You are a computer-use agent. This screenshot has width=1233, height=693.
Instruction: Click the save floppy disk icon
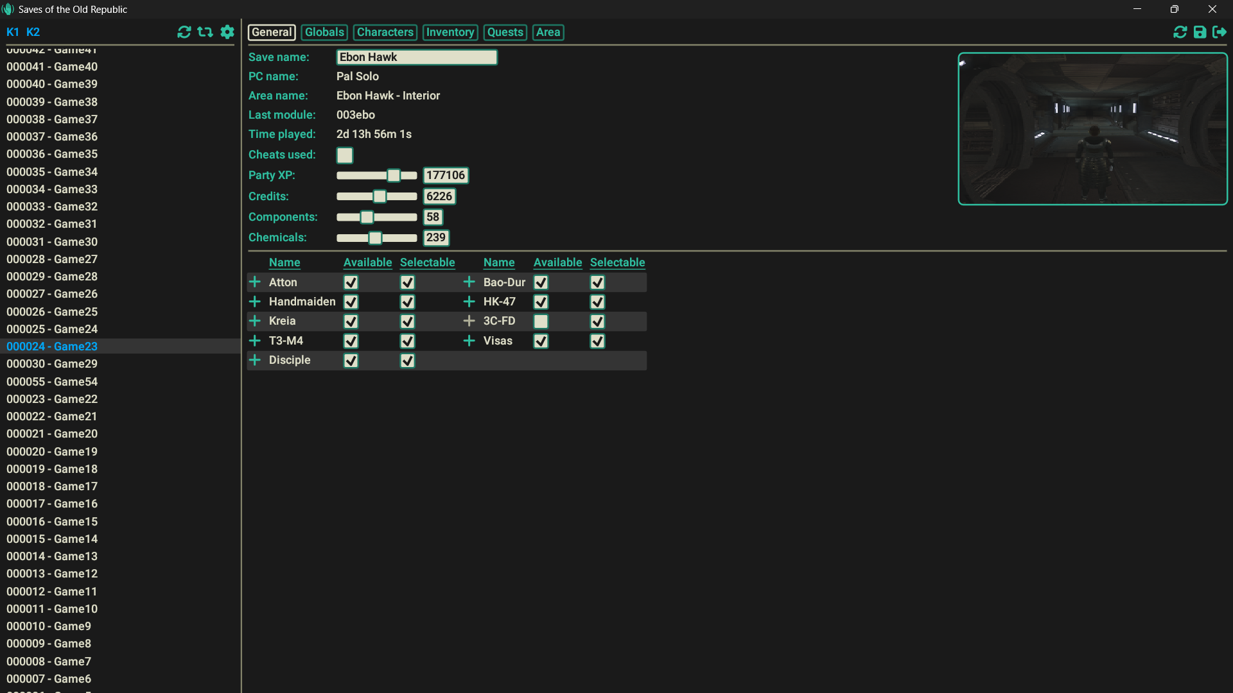click(x=1200, y=32)
